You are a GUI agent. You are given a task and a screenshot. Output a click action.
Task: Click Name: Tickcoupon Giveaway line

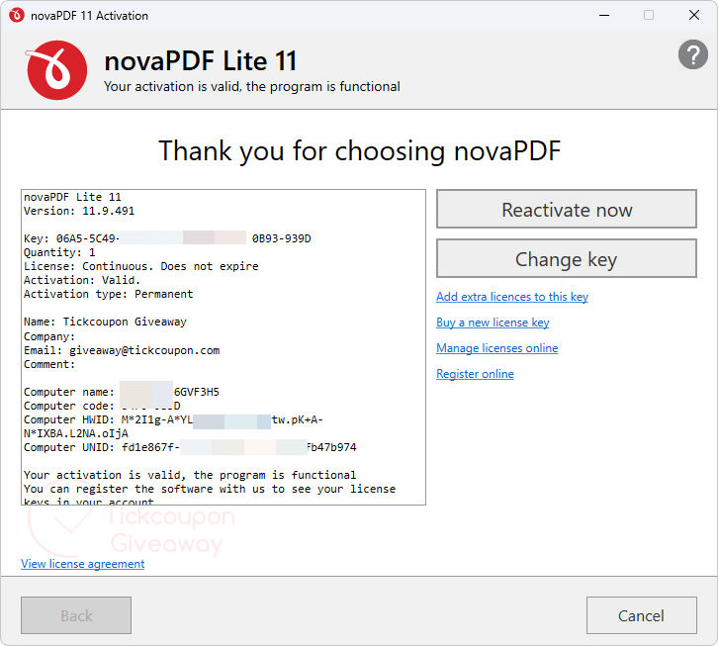click(105, 322)
